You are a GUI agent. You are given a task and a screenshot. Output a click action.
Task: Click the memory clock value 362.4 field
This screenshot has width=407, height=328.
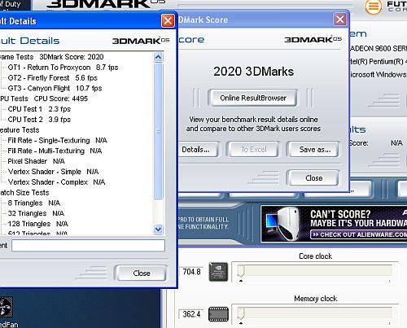pos(191,314)
